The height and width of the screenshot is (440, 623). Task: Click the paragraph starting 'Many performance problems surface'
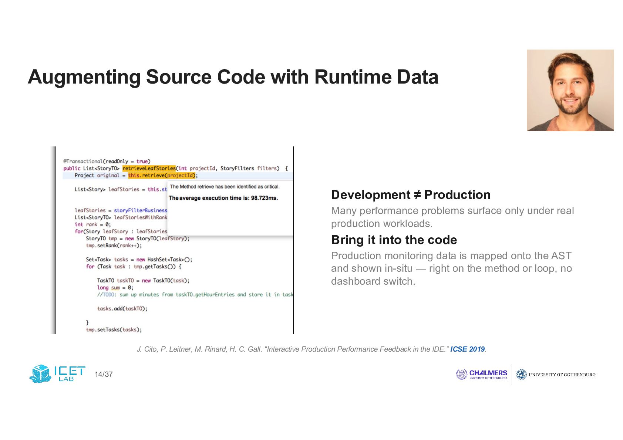pyautogui.click(x=452, y=217)
